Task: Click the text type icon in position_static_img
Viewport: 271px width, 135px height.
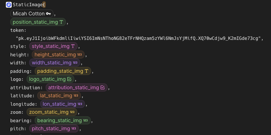Action: pos(61,22)
